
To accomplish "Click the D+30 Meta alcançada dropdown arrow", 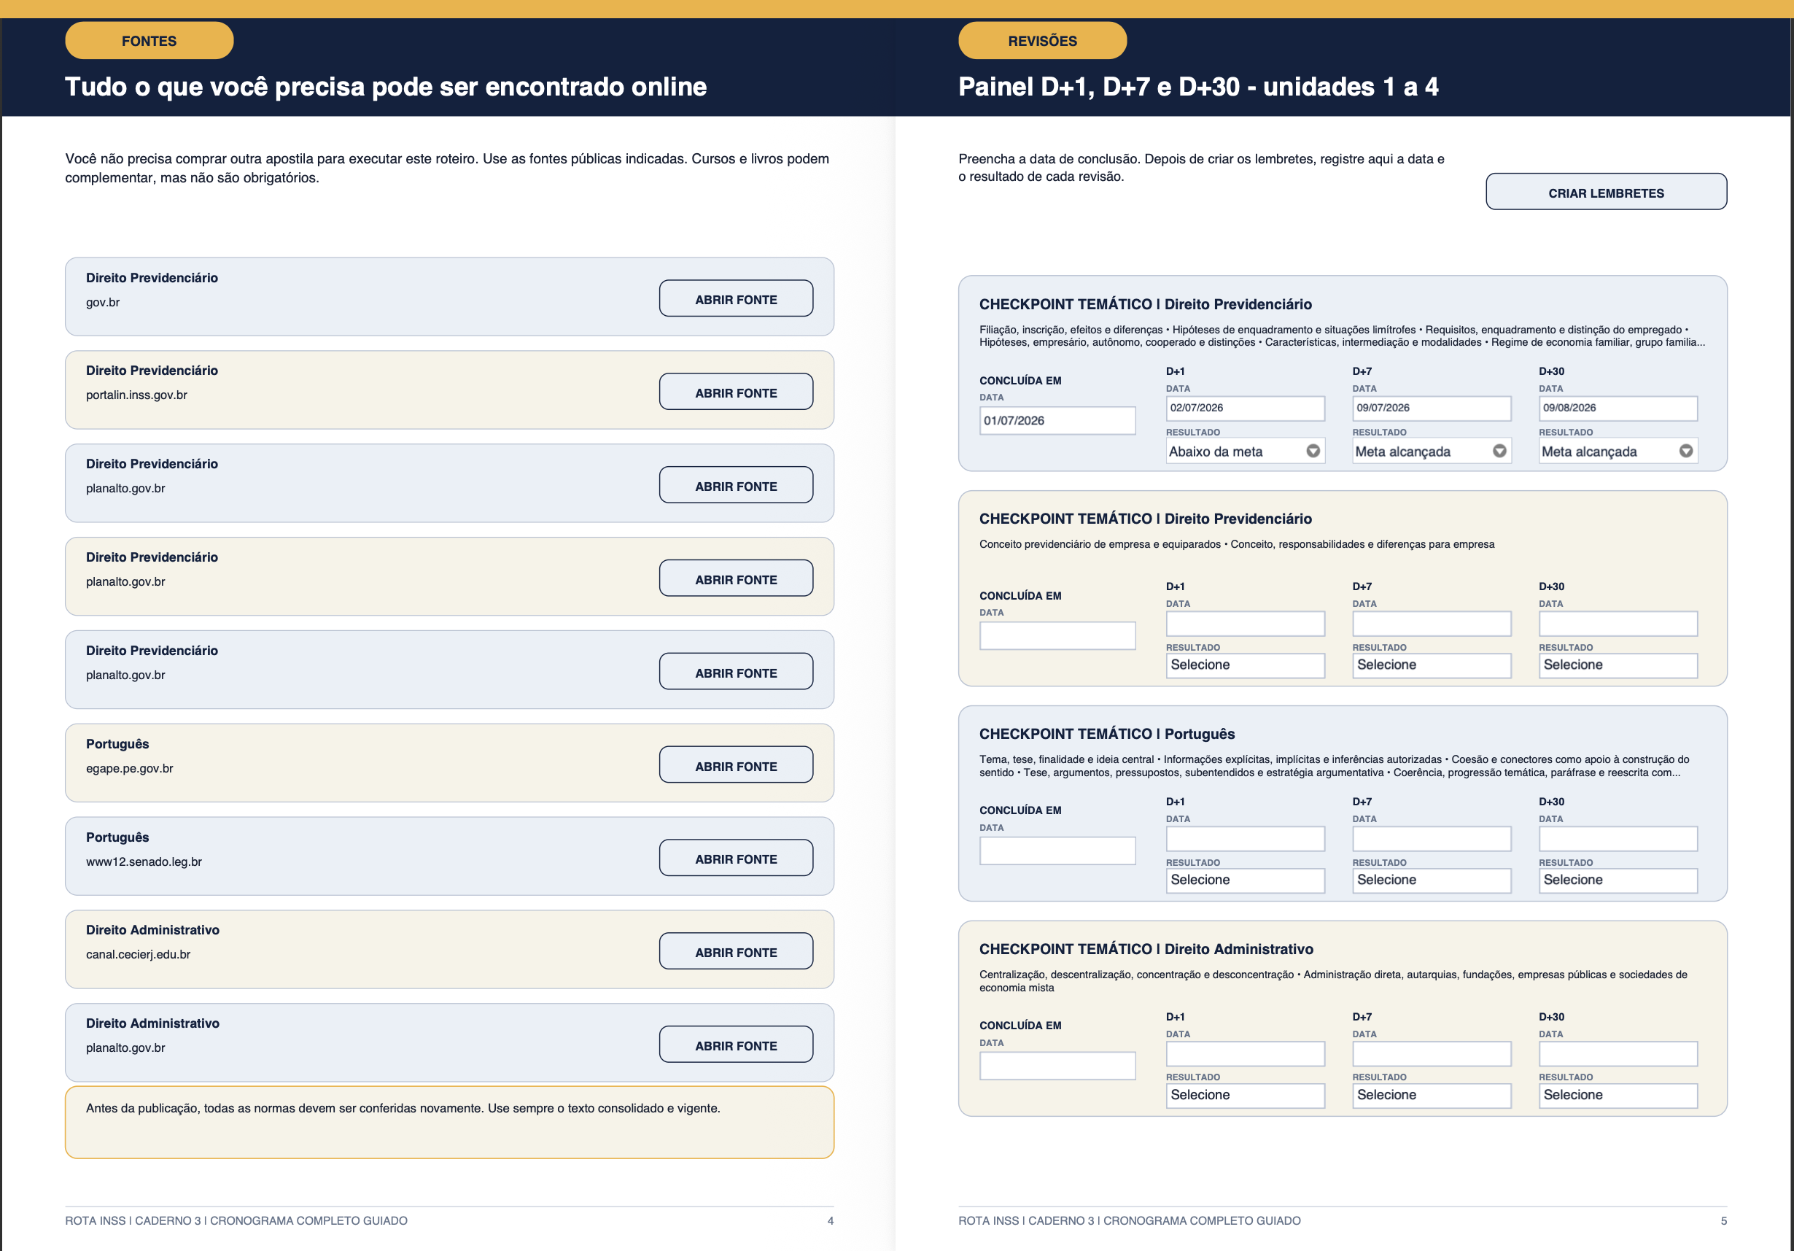I will (1685, 451).
